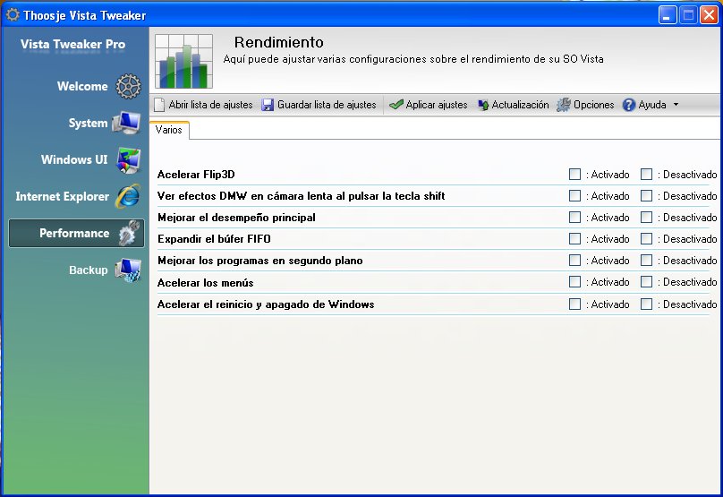The image size is (723, 497).
Task: Open the Windows UI section
Action: tap(73, 159)
